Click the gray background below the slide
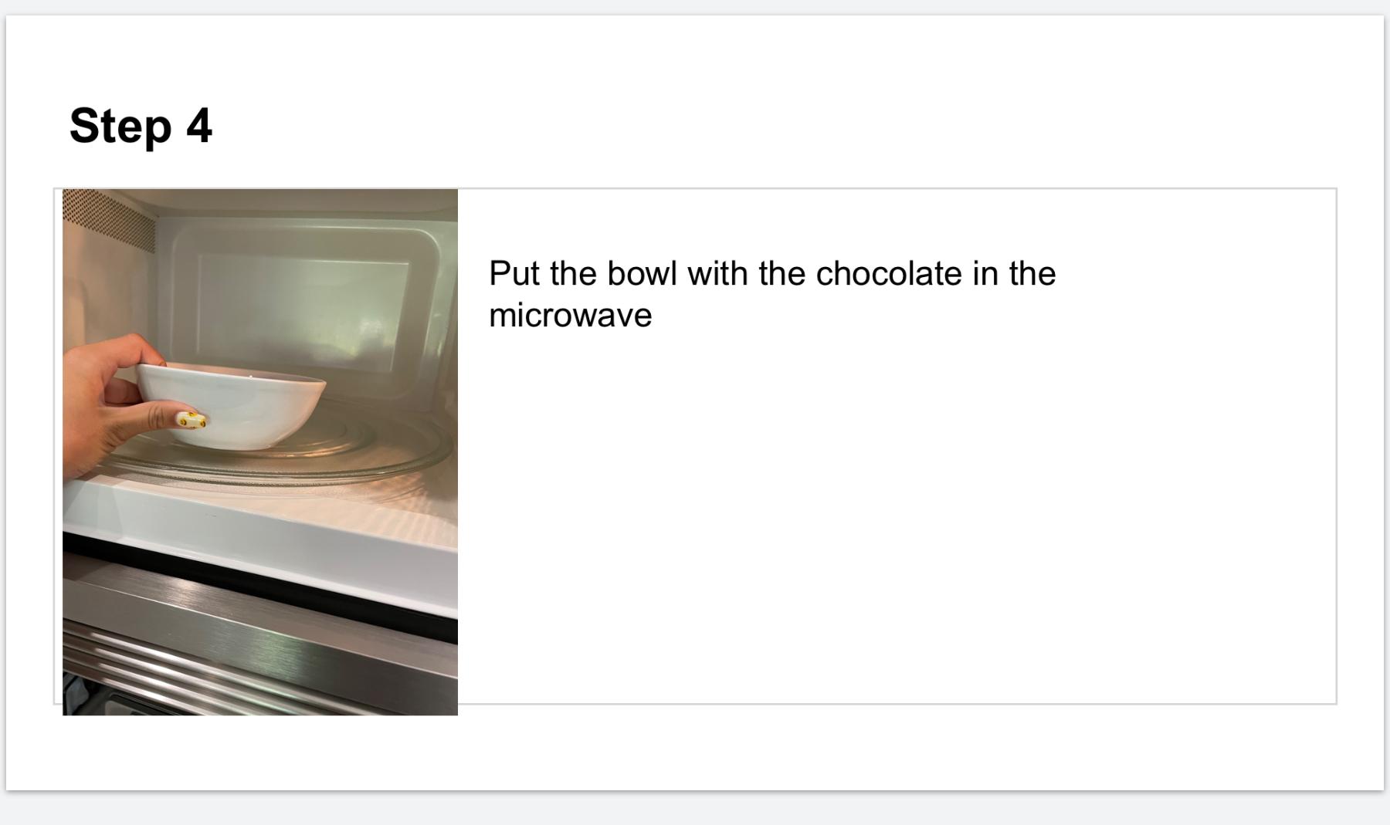 tap(695, 809)
